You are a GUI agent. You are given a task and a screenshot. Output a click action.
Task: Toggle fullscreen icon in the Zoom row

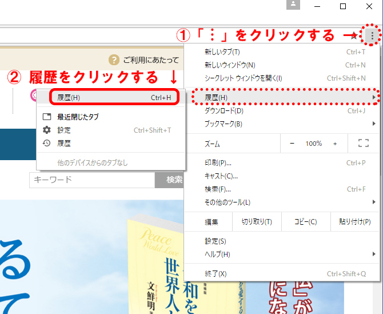pos(363,143)
